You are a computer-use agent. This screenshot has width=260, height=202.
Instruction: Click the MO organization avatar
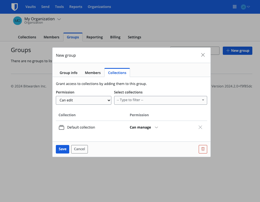pos(17,20)
